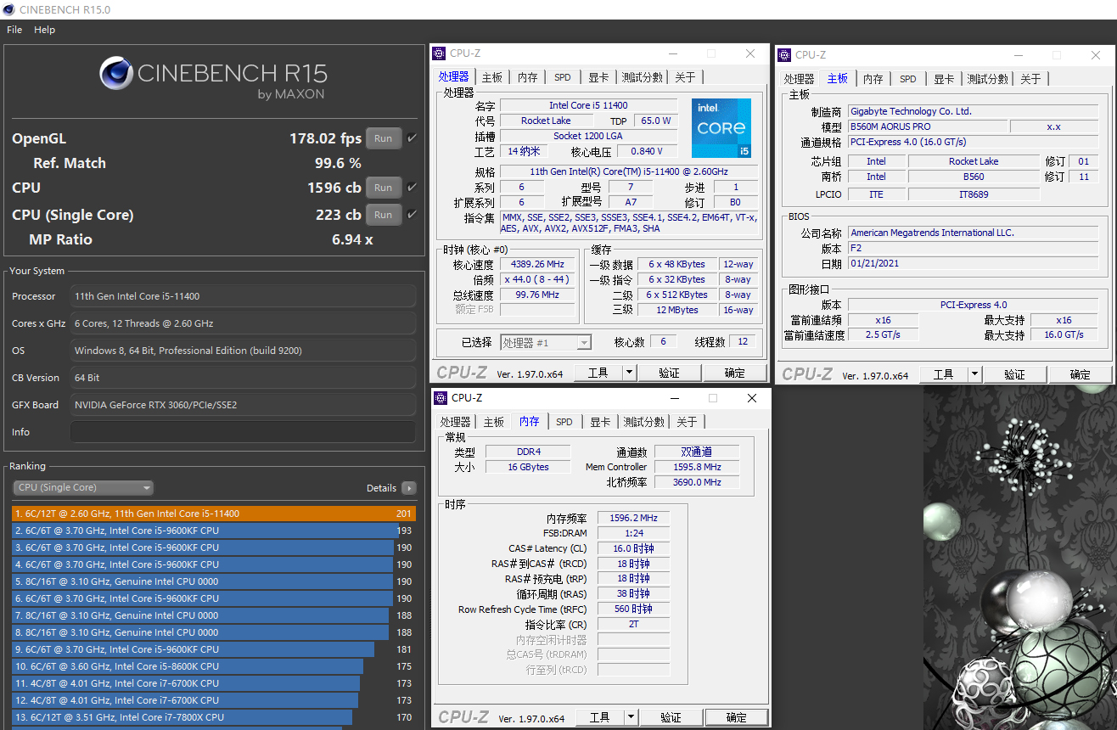This screenshot has width=1117, height=730.
Task: Toggle the CPU (Single Core) checkmark
Action: point(413,215)
